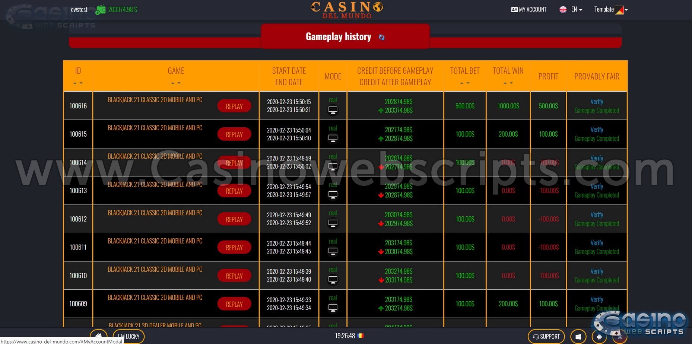This screenshot has width=692, height=344.
Task: Open the EN language dropdown
Action: pyautogui.click(x=571, y=10)
